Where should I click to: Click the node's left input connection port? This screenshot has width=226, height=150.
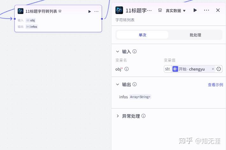click(x=15, y=19)
